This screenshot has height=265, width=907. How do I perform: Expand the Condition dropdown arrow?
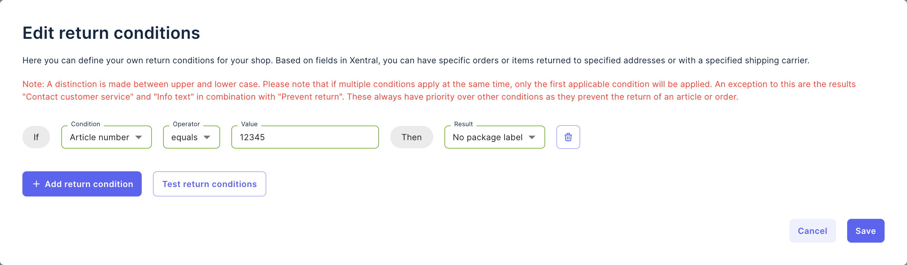(x=139, y=137)
